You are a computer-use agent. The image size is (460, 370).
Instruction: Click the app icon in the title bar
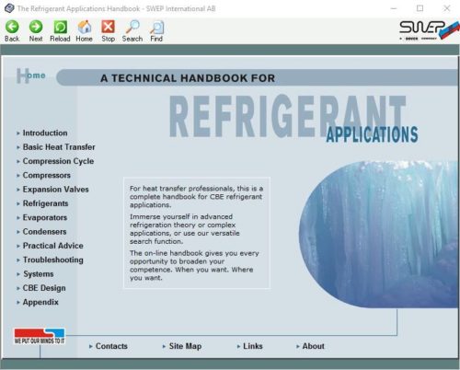click(9, 8)
